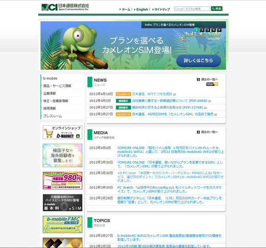Viewport: 266px width, 248px height.
Task: Click 適時開示 tag on 勝訴判決 news row
Action: [123, 108]
